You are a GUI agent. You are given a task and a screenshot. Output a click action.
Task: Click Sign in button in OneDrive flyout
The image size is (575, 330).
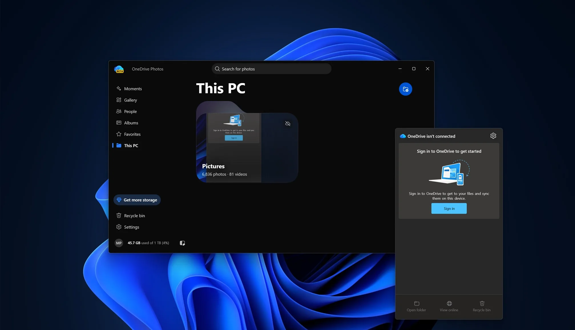tap(449, 208)
